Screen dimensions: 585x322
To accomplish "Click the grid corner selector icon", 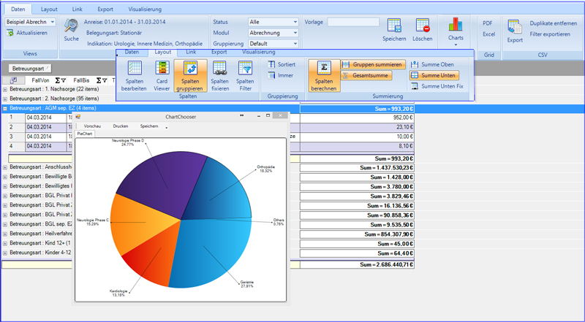I will 14,80.
